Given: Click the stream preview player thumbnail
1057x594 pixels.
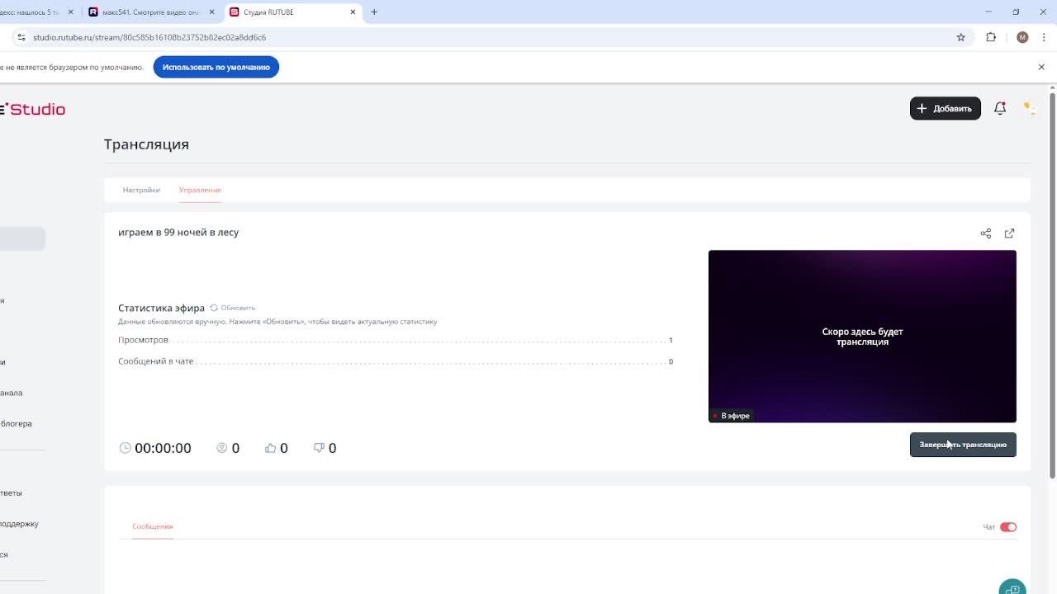Looking at the screenshot, I should tap(862, 337).
